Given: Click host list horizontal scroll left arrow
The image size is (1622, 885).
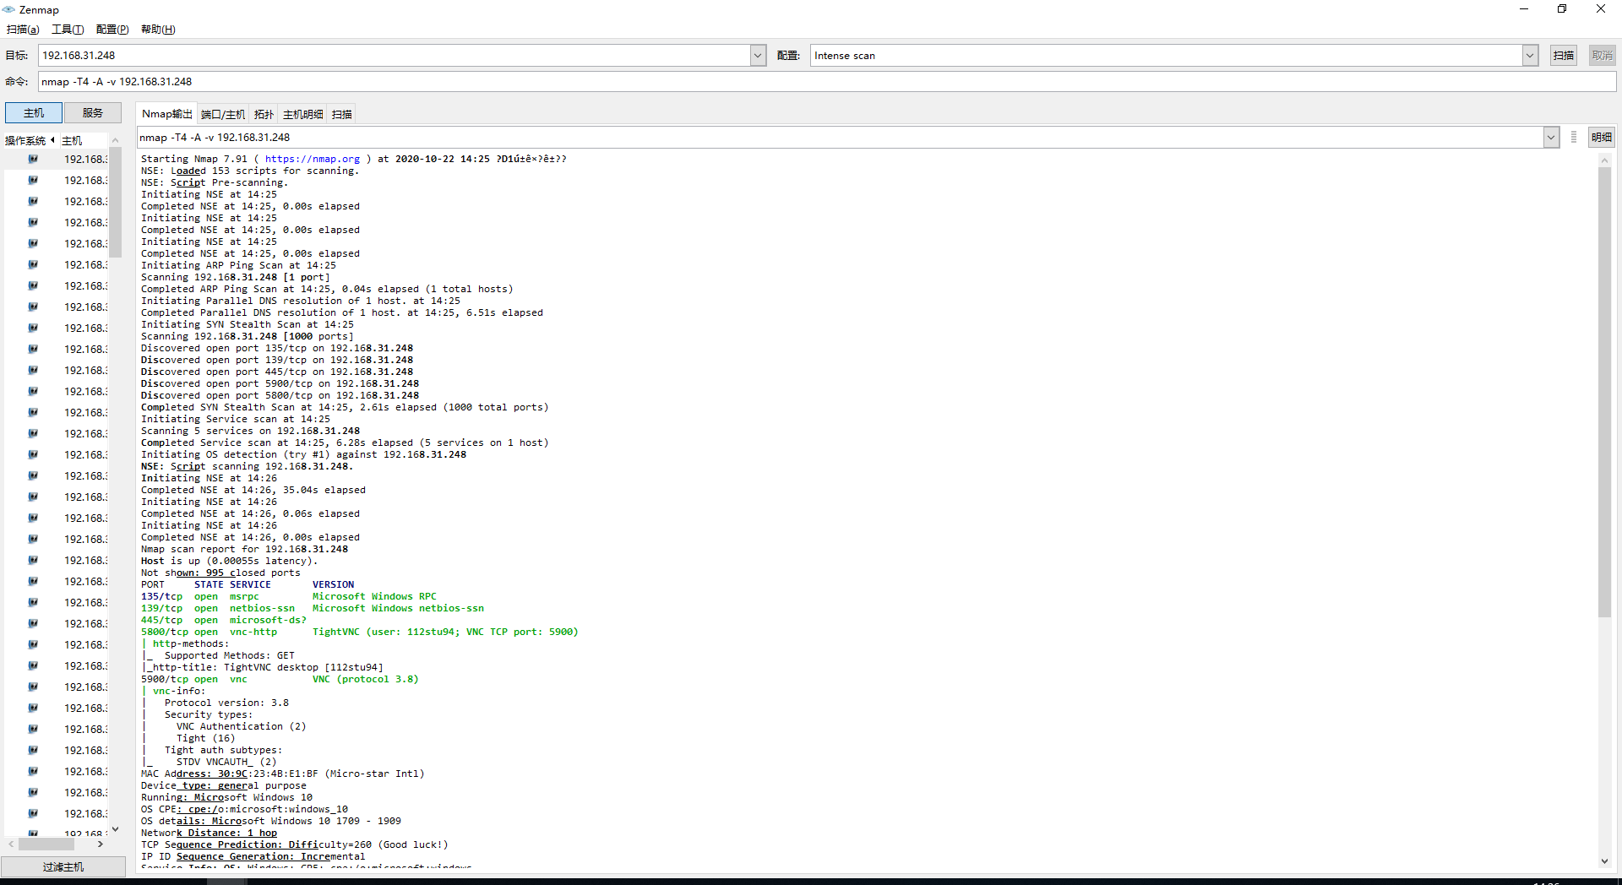Looking at the screenshot, I should (x=11, y=844).
